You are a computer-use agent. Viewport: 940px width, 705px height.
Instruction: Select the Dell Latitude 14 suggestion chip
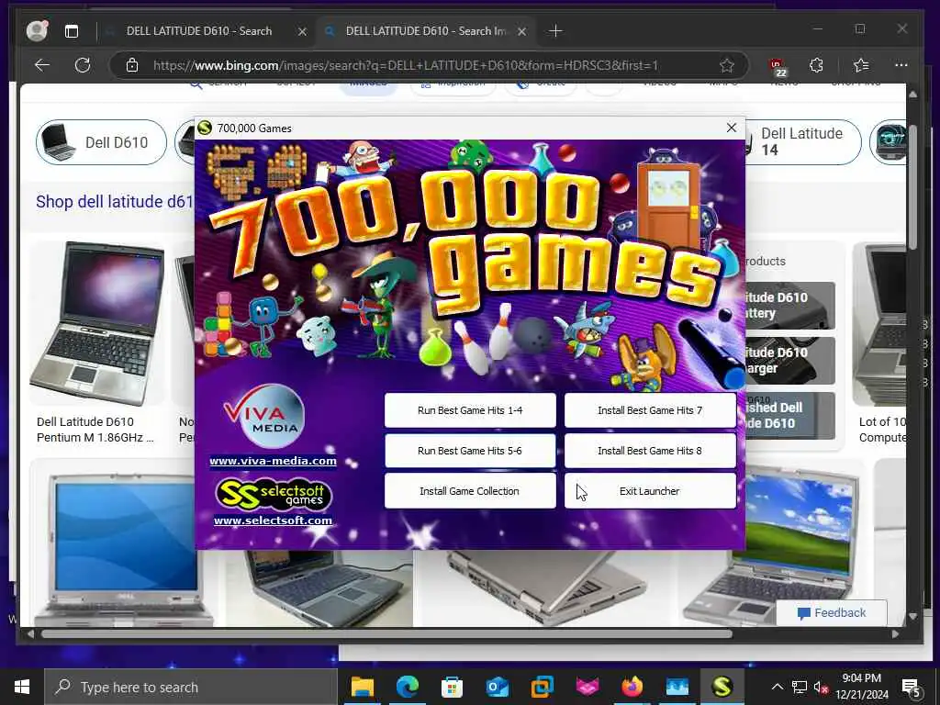[802, 142]
